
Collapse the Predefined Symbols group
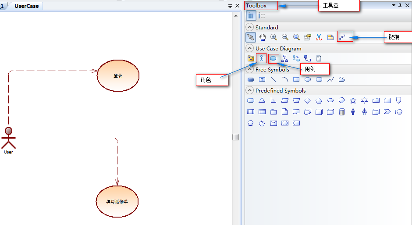(249, 90)
